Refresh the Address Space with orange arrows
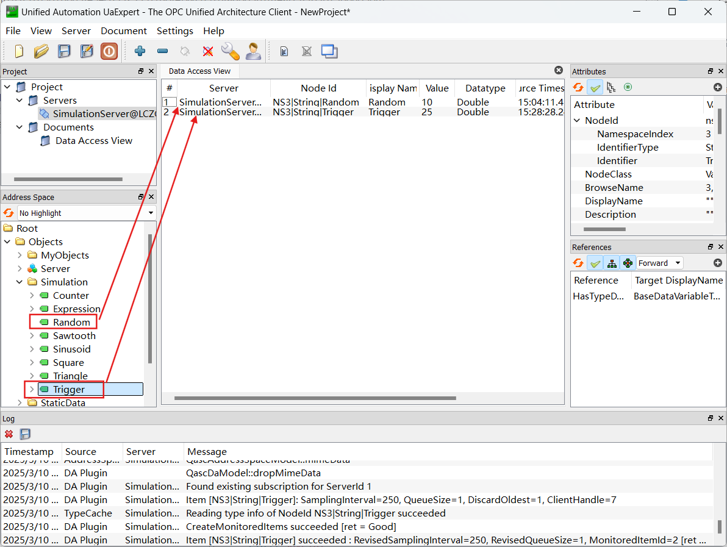The image size is (727, 547). pyautogui.click(x=9, y=213)
